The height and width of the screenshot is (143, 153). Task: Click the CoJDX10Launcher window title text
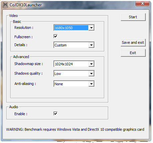tap(26, 5)
